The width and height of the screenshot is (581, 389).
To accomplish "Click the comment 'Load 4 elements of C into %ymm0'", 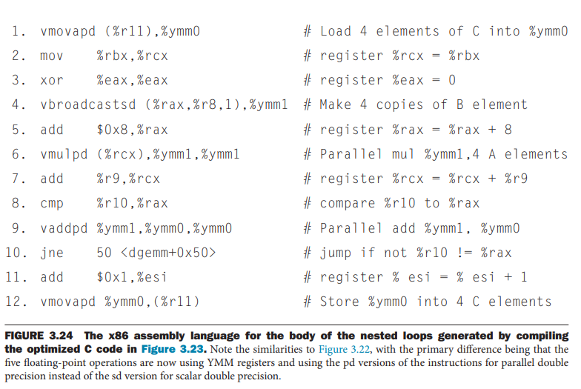I will click(x=436, y=31).
